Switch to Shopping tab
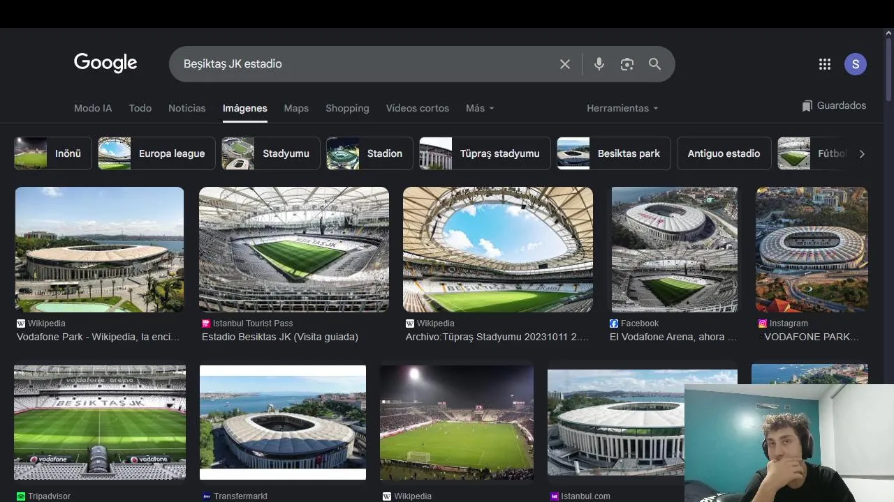This screenshot has height=502, width=894. pyautogui.click(x=347, y=108)
